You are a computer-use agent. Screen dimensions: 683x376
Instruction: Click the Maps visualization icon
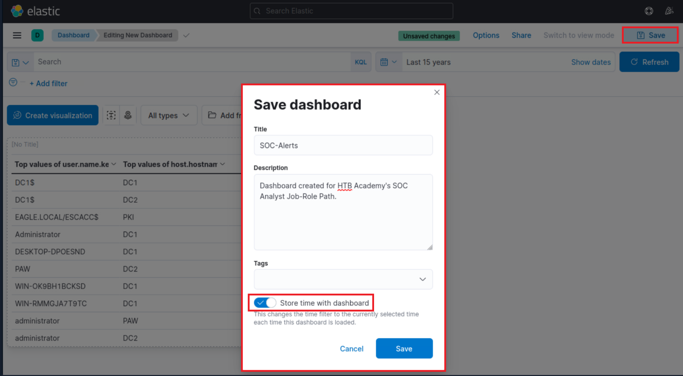[x=128, y=115]
